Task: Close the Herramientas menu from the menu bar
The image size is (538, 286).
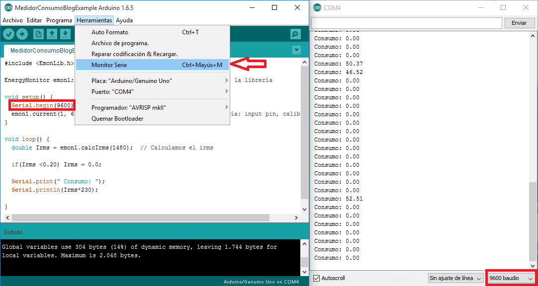Action: tap(94, 20)
